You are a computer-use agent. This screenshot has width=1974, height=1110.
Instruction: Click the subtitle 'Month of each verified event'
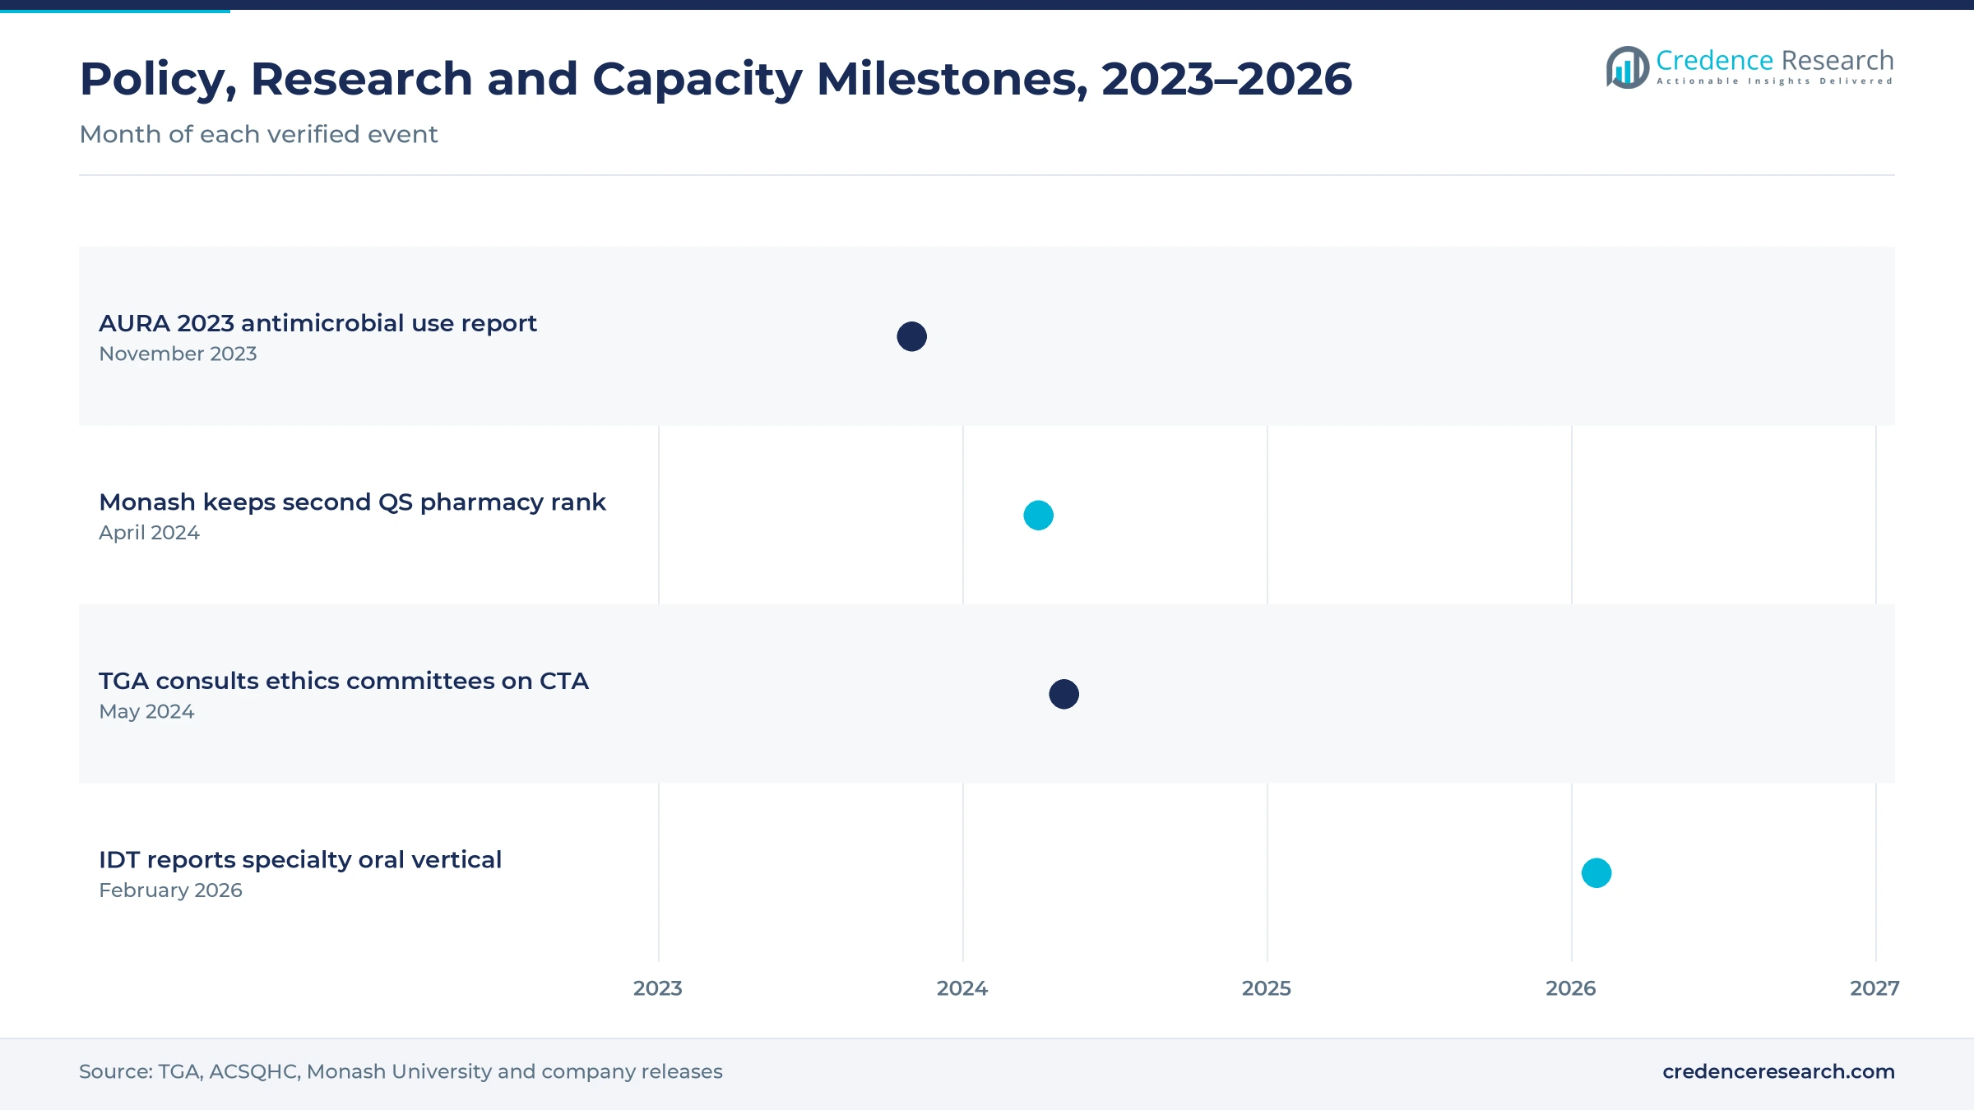(258, 134)
